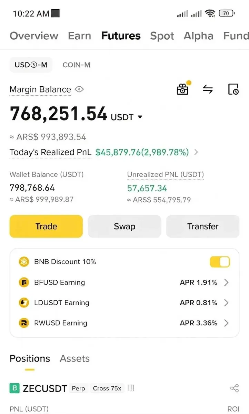
Task: Share the ZECUSDT position
Action: pos(234,388)
